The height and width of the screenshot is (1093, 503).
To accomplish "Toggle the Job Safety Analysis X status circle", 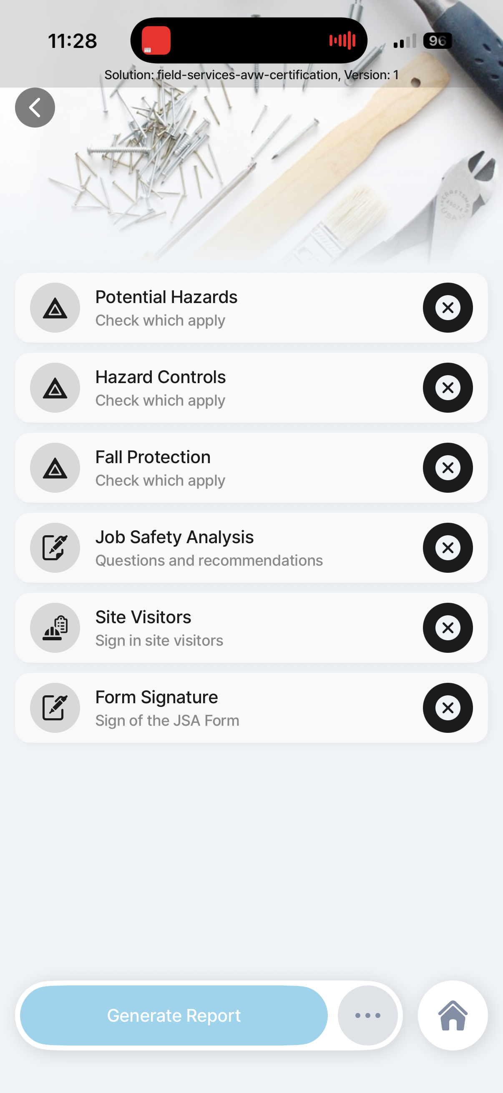I will 448,548.
